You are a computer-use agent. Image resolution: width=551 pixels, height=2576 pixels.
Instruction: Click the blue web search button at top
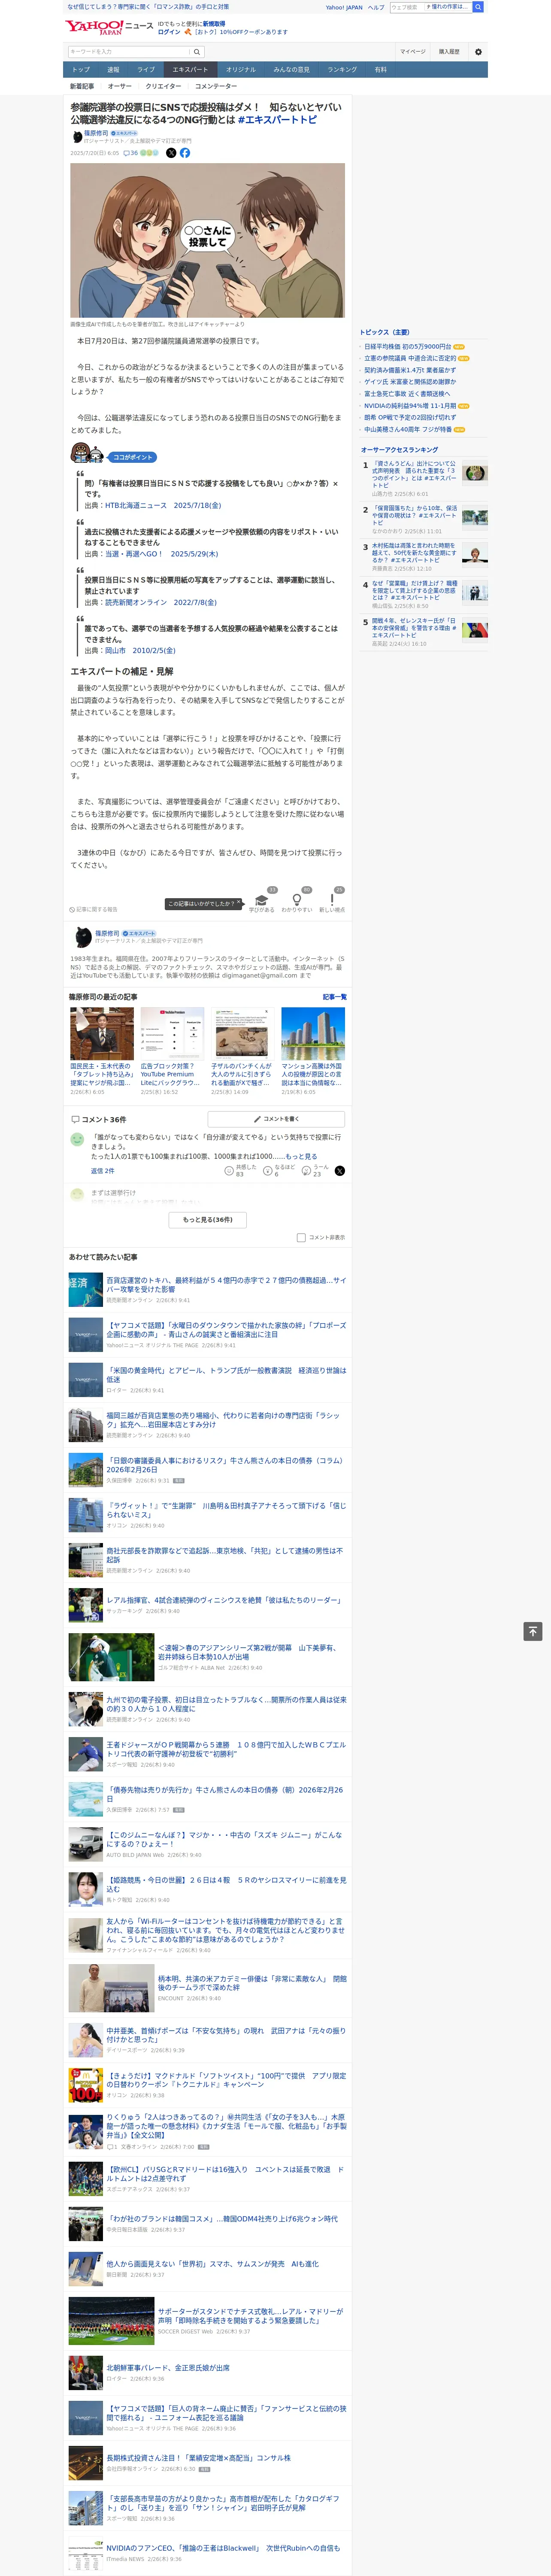click(478, 7)
